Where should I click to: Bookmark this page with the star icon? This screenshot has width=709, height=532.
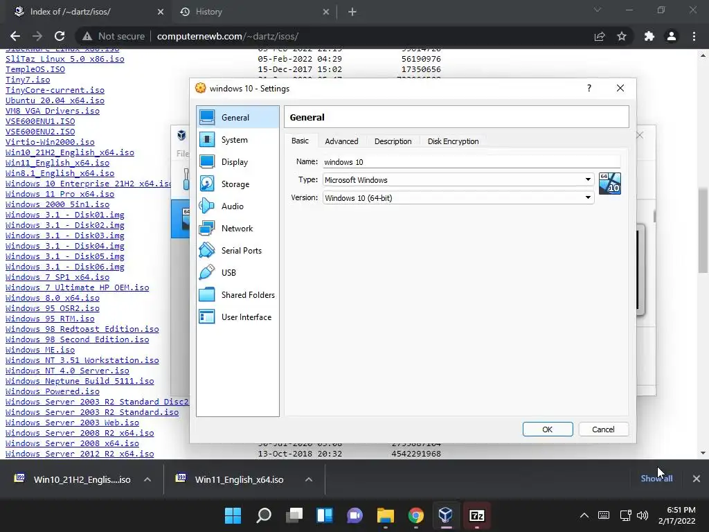[x=622, y=36]
